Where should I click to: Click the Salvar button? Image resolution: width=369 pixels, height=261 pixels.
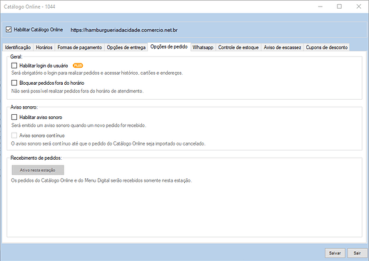(335, 253)
